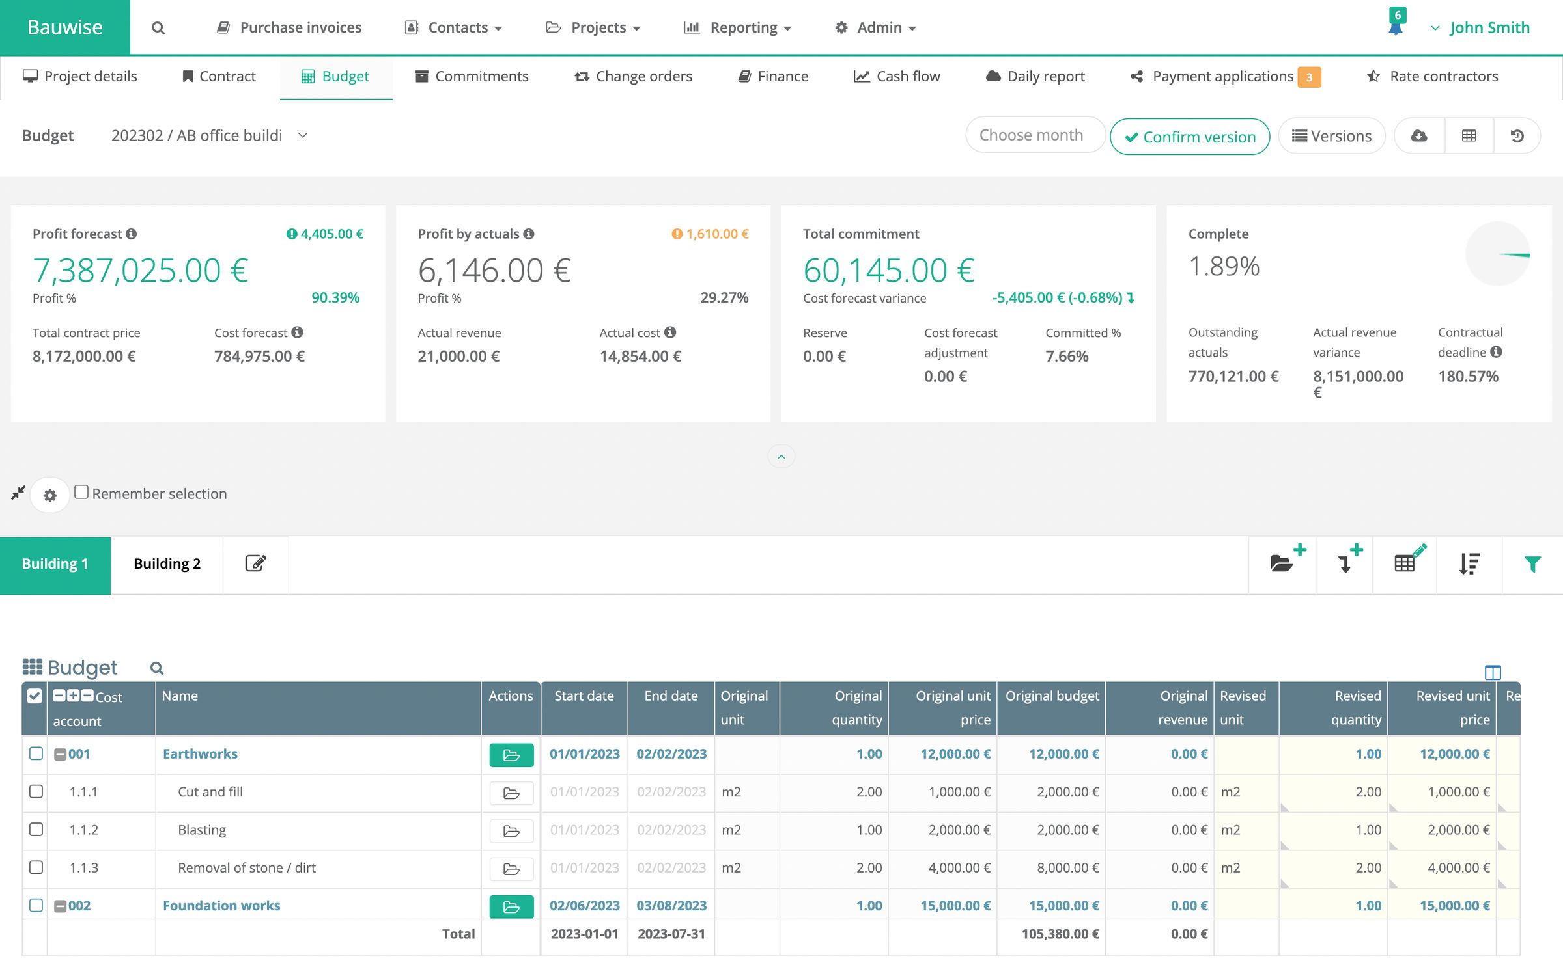Open the Earthworks row folder action icon

pos(511,755)
